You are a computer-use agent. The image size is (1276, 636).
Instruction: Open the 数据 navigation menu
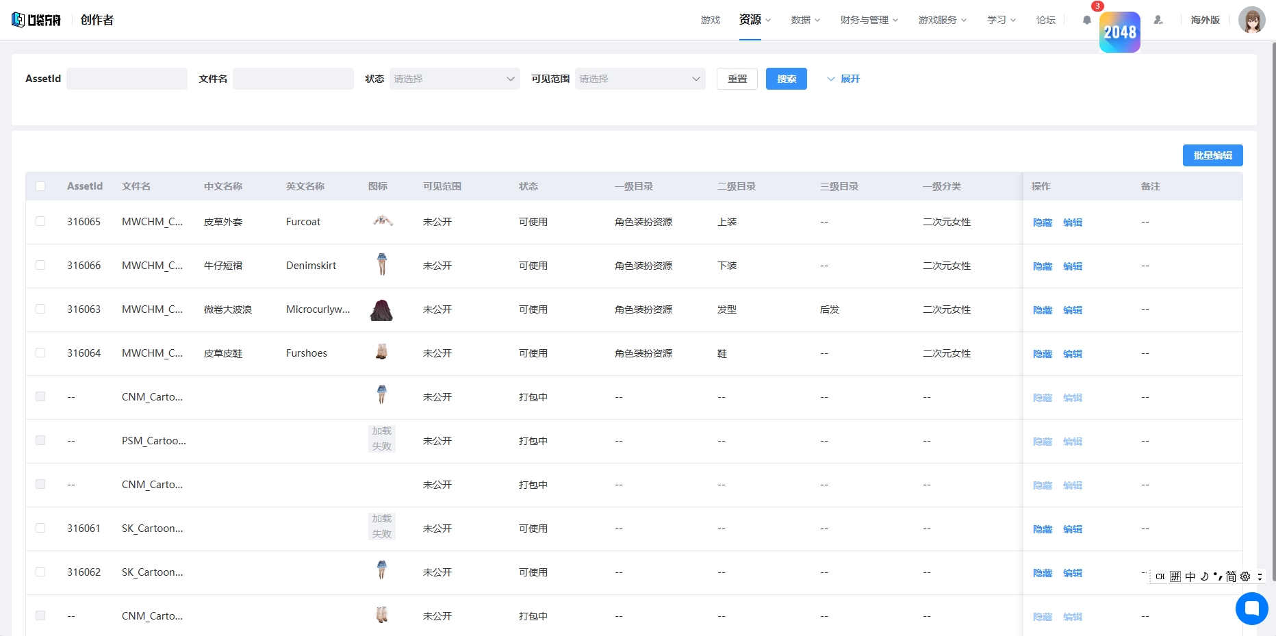[805, 20]
